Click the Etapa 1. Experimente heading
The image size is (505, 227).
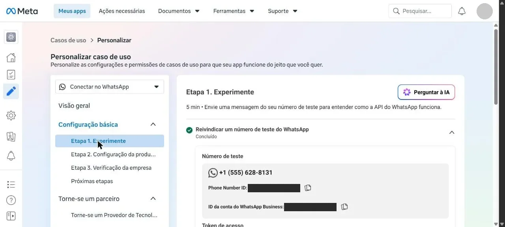220,92
